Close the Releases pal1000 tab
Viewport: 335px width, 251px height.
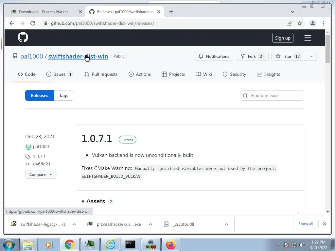tap(159, 12)
